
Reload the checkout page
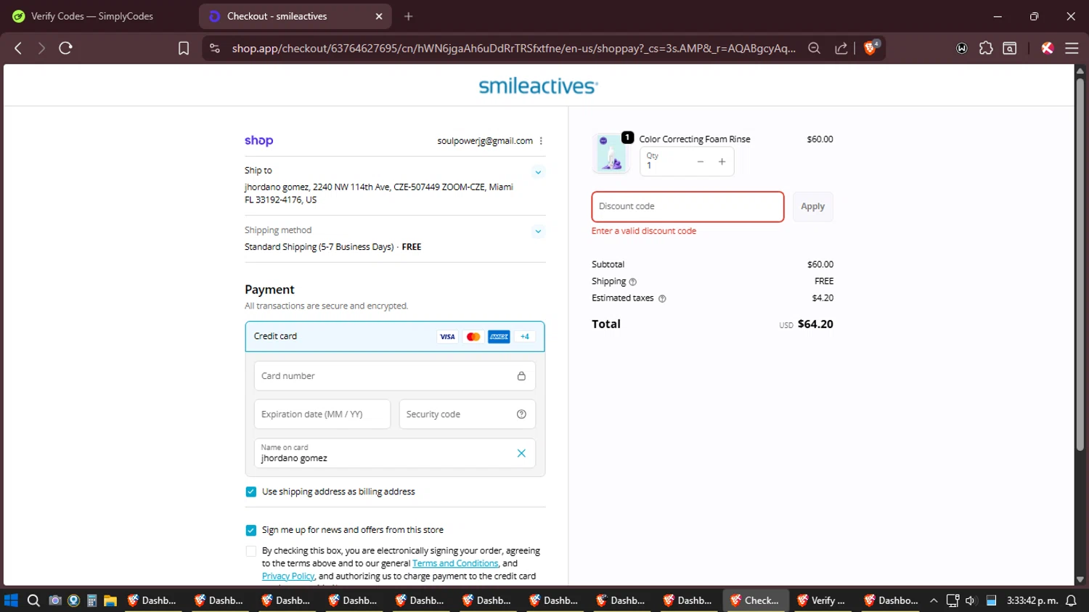point(65,48)
